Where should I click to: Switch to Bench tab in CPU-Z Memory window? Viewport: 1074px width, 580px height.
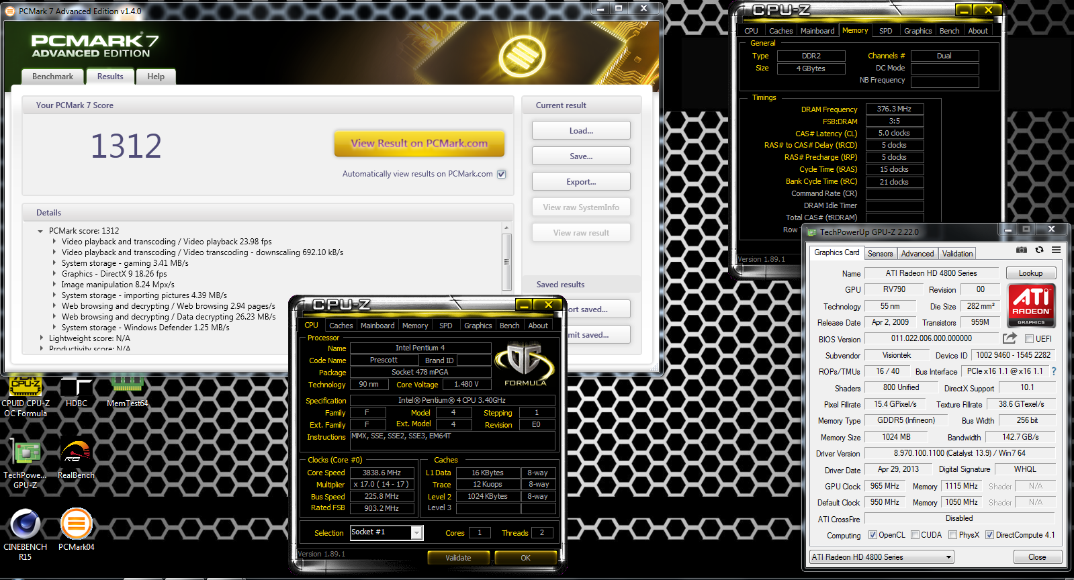click(949, 31)
